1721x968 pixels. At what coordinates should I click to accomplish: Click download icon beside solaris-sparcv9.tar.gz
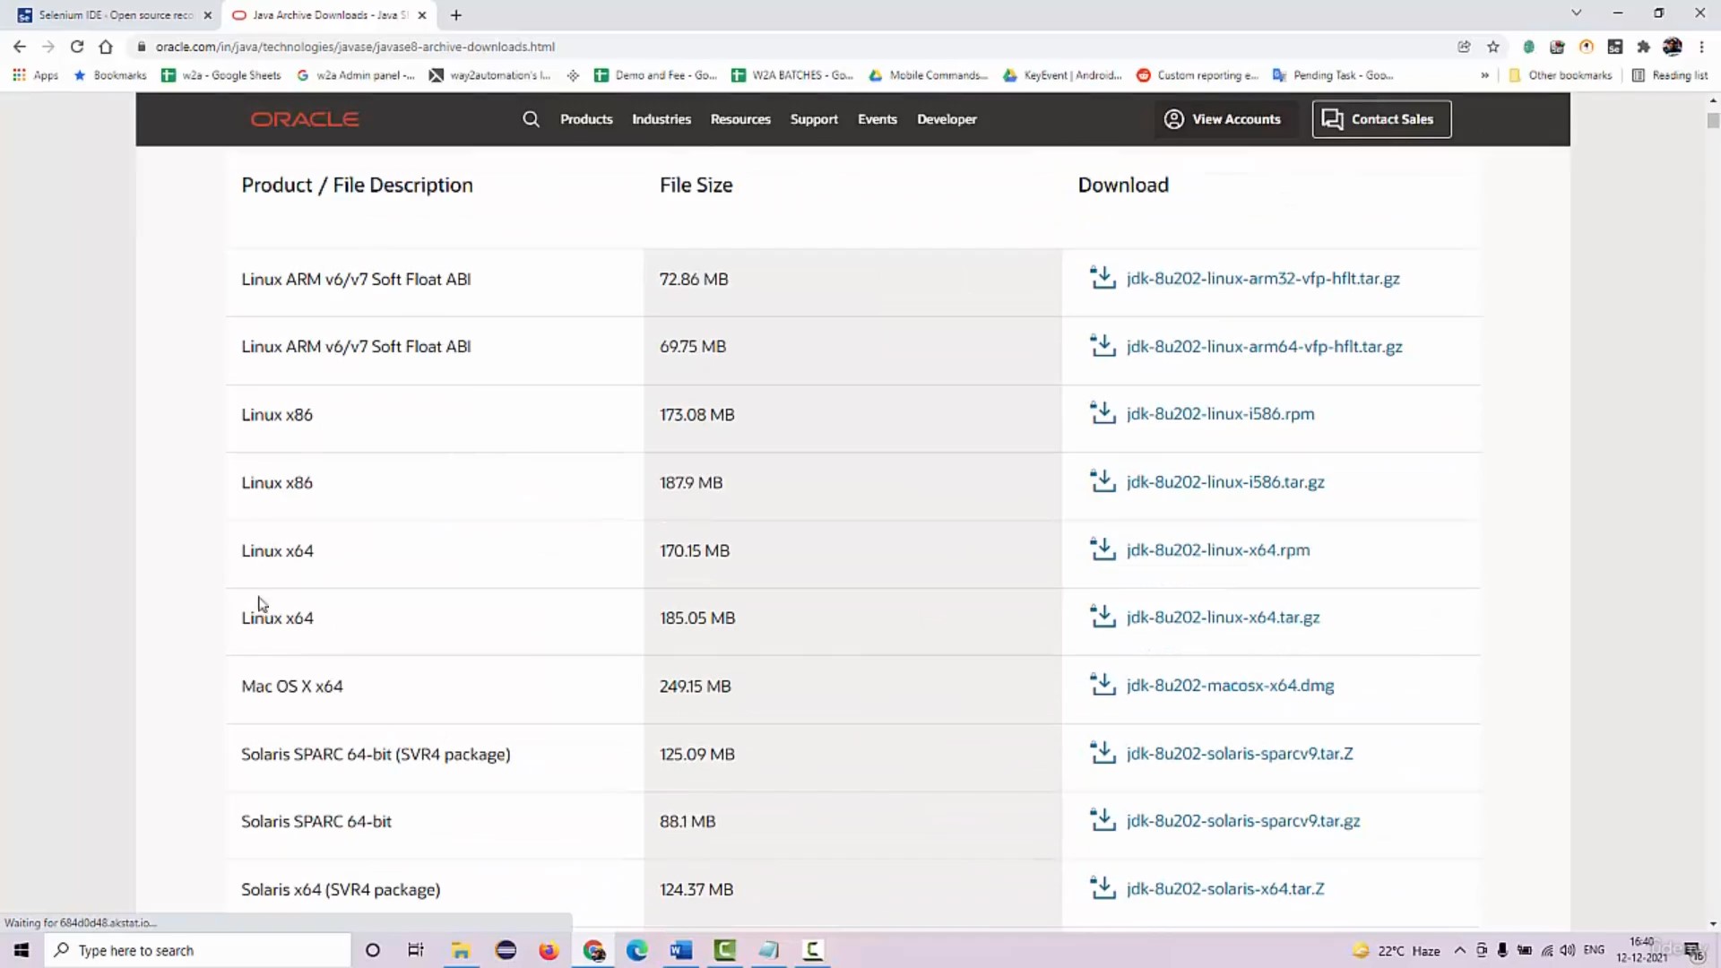1103,820
